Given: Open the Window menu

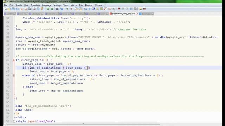Looking at the screenshot, I should (x=98, y=5).
